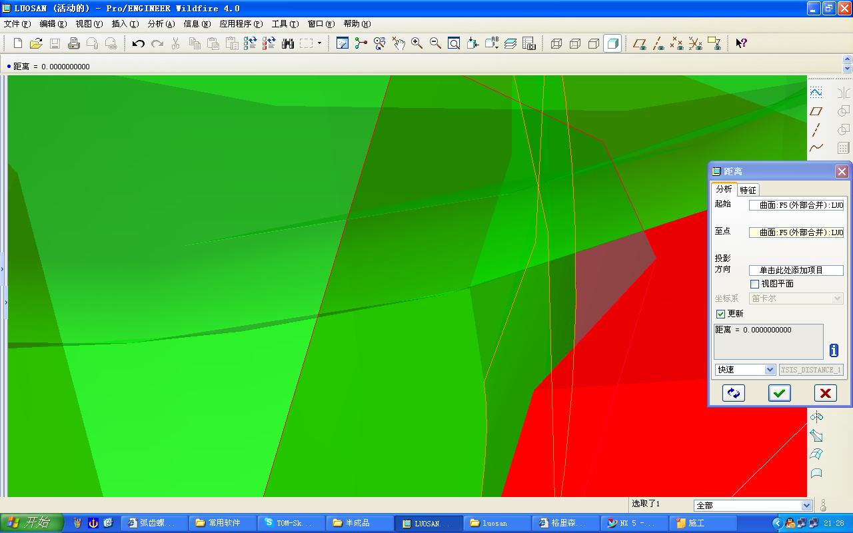The image size is (853, 533).
Task: Check the 视图平面 checkbox
Action: [754, 284]
